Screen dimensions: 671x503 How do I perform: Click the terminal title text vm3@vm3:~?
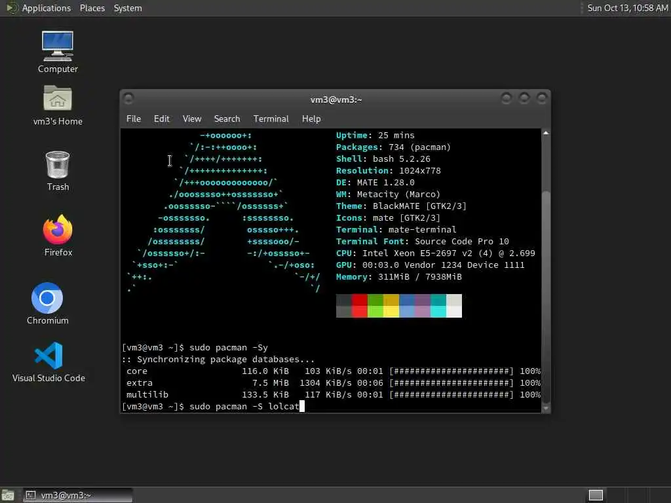pyautogui.click(x=336, y=100)
